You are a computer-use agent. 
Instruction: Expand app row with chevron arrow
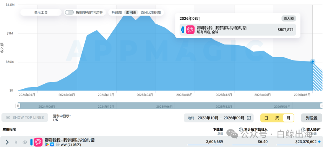[7, 142]
